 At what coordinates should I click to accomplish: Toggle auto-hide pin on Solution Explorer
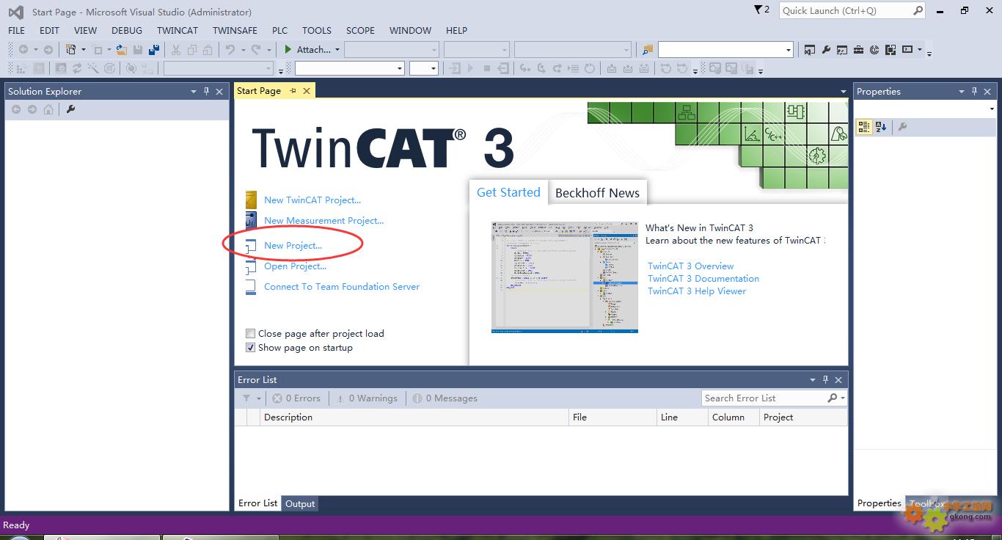(206, 92)
